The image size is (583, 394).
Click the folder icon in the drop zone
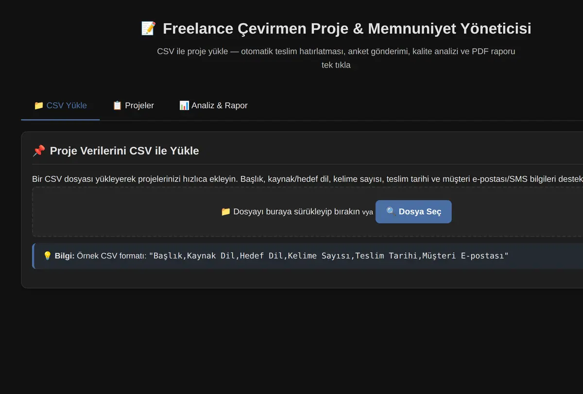click(x=226, y=212)
